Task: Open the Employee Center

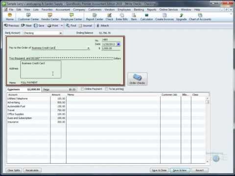Action: tap(71, 17)
